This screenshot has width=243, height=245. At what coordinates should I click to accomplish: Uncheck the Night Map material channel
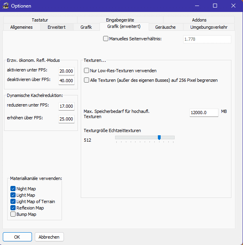click(13, 189)
